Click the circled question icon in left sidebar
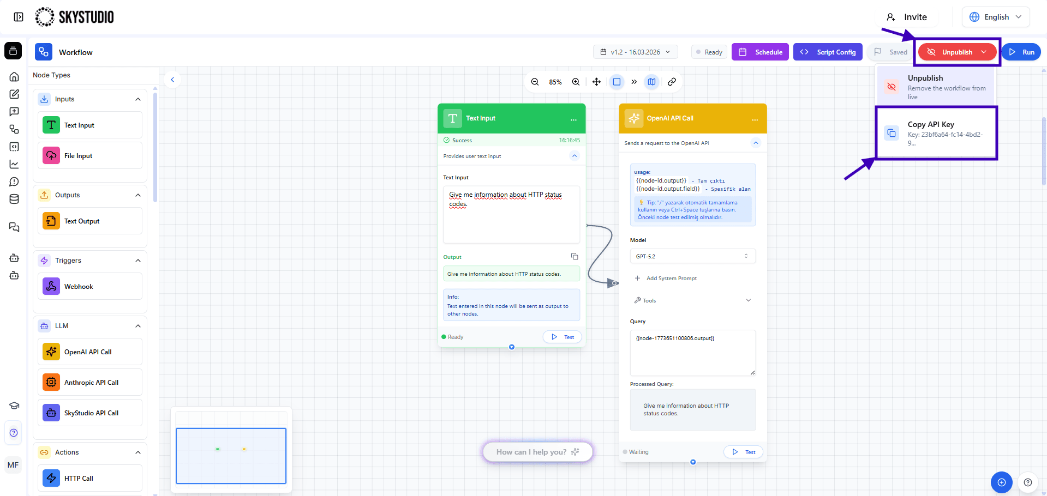Image resolution: width=1047 pixels, height=496 pixels. coord(14,433)
